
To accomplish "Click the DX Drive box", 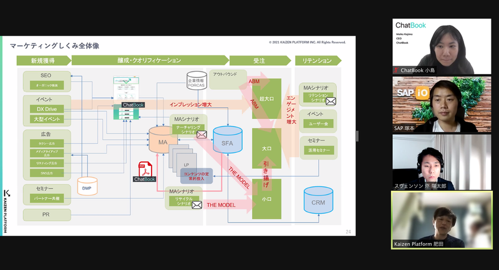I will (47, 109).
